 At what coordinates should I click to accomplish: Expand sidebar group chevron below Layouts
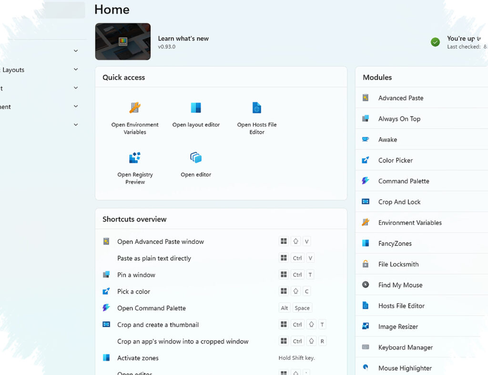tap(76, 88)
